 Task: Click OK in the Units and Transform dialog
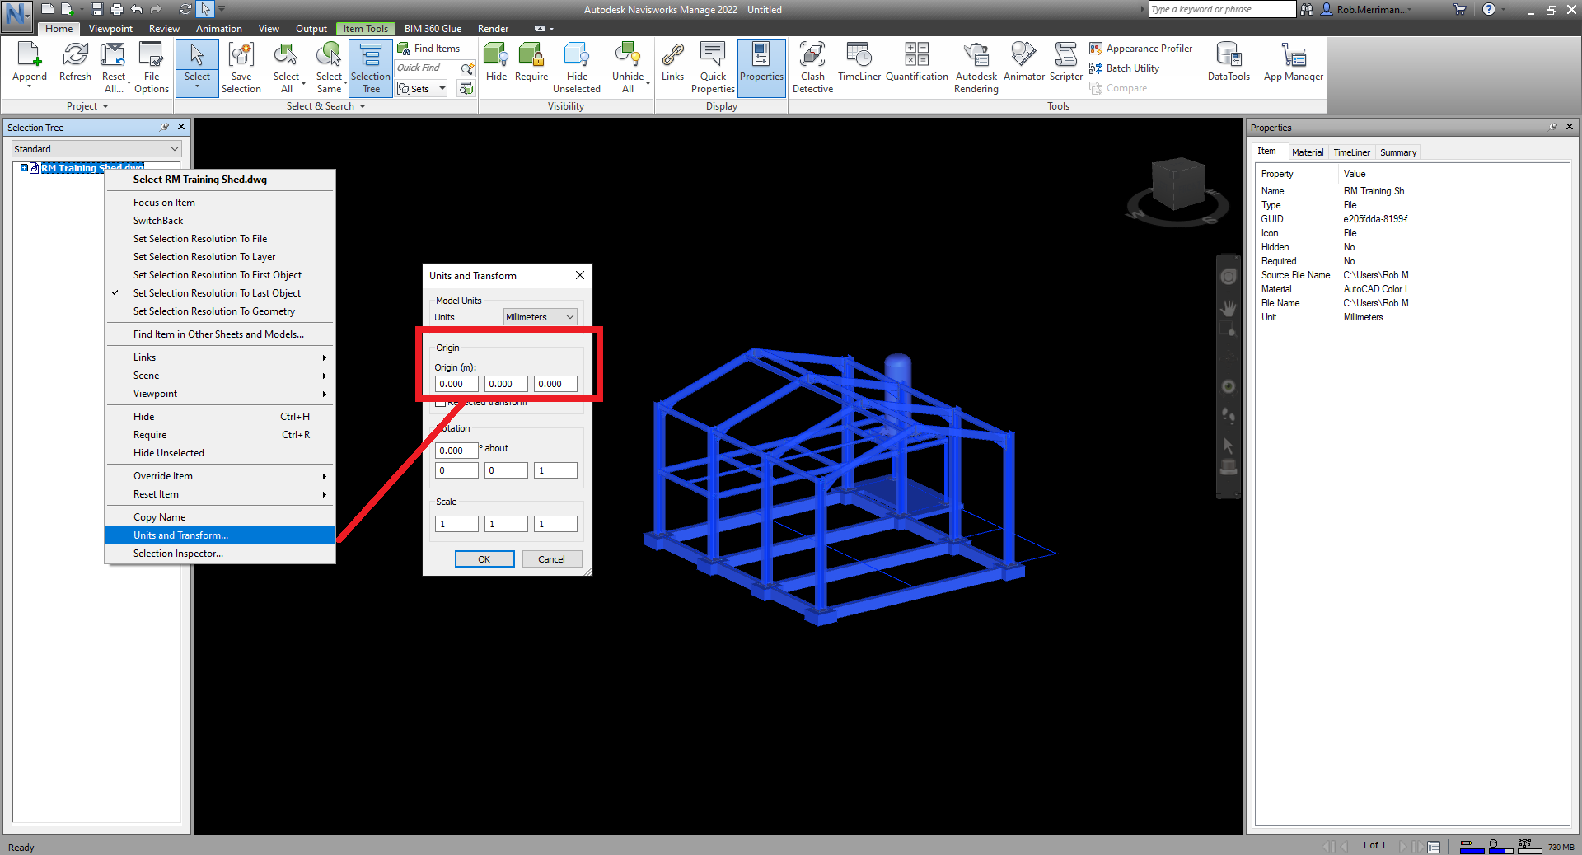tap(484, 558)
